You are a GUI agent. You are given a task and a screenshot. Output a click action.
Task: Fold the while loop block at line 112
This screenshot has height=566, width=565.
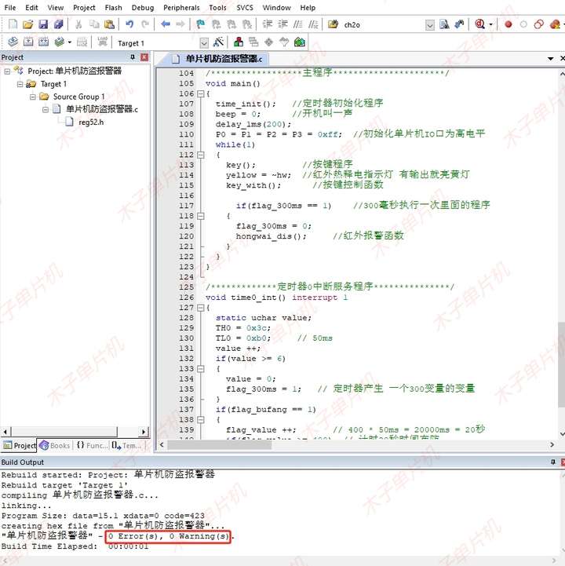click(201, 155)
